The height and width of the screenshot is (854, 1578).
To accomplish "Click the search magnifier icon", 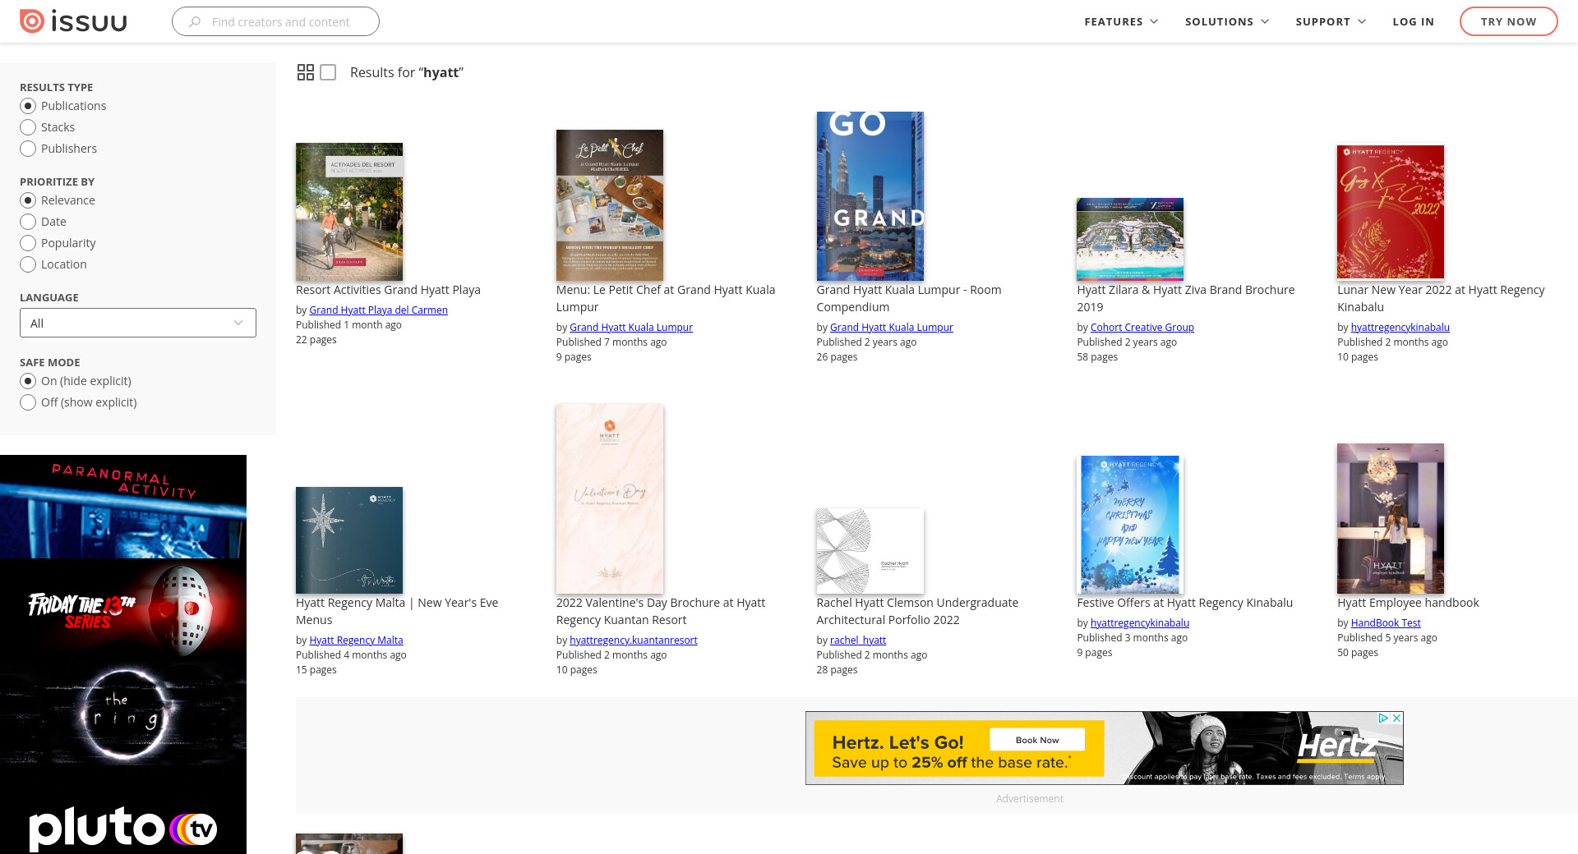I will (x=195, y=22).
